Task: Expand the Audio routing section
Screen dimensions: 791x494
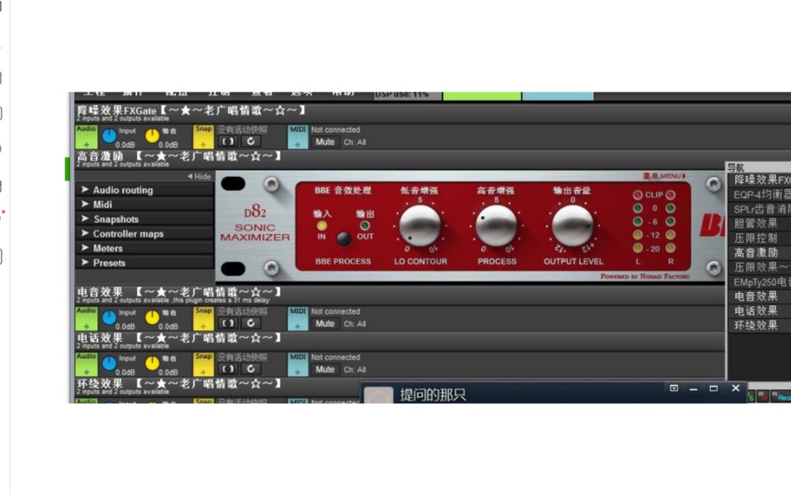Action: pyautogui.click(x=145, y=190)
